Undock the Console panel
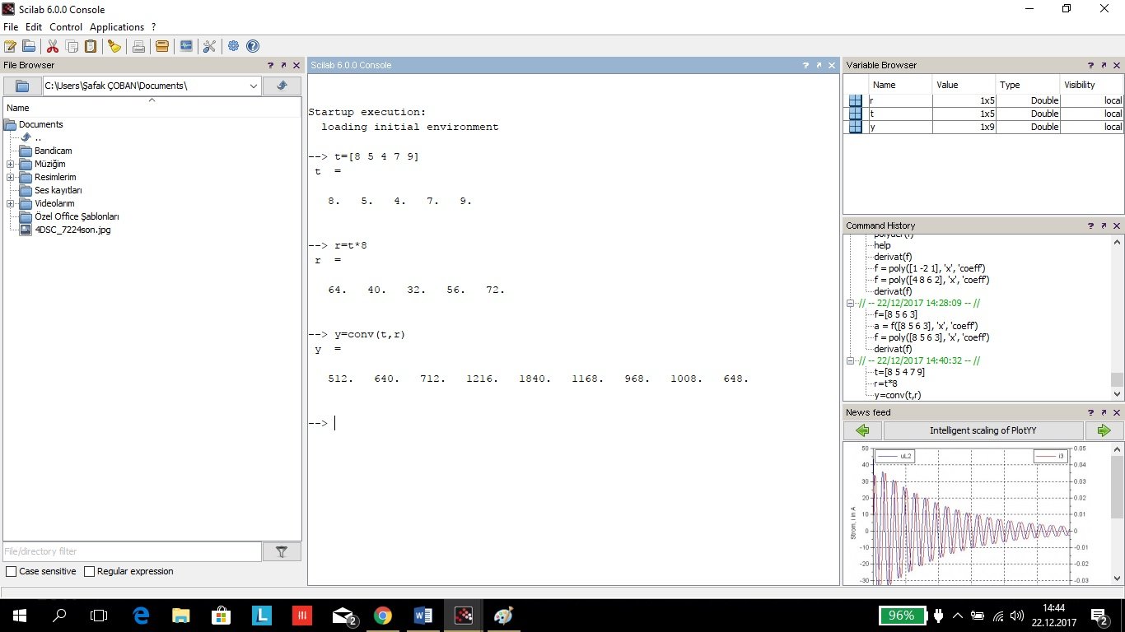Viewport: 1125px width, 632px height. pyautogui.click(x=819, y=65)
